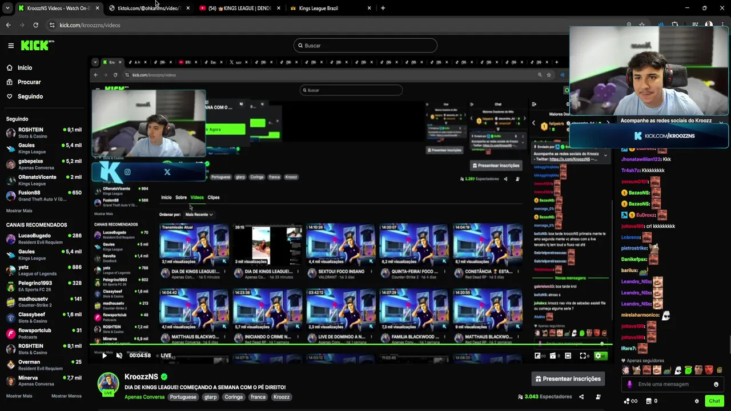Screen dimensions: 731x411
Task: Select the Portuguese tag
Action: point(183,397)
